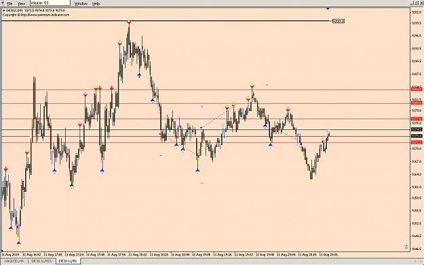Open the View menu
Image resolution: width=424 pixels, height=265 pixels.
pos(21,3)
